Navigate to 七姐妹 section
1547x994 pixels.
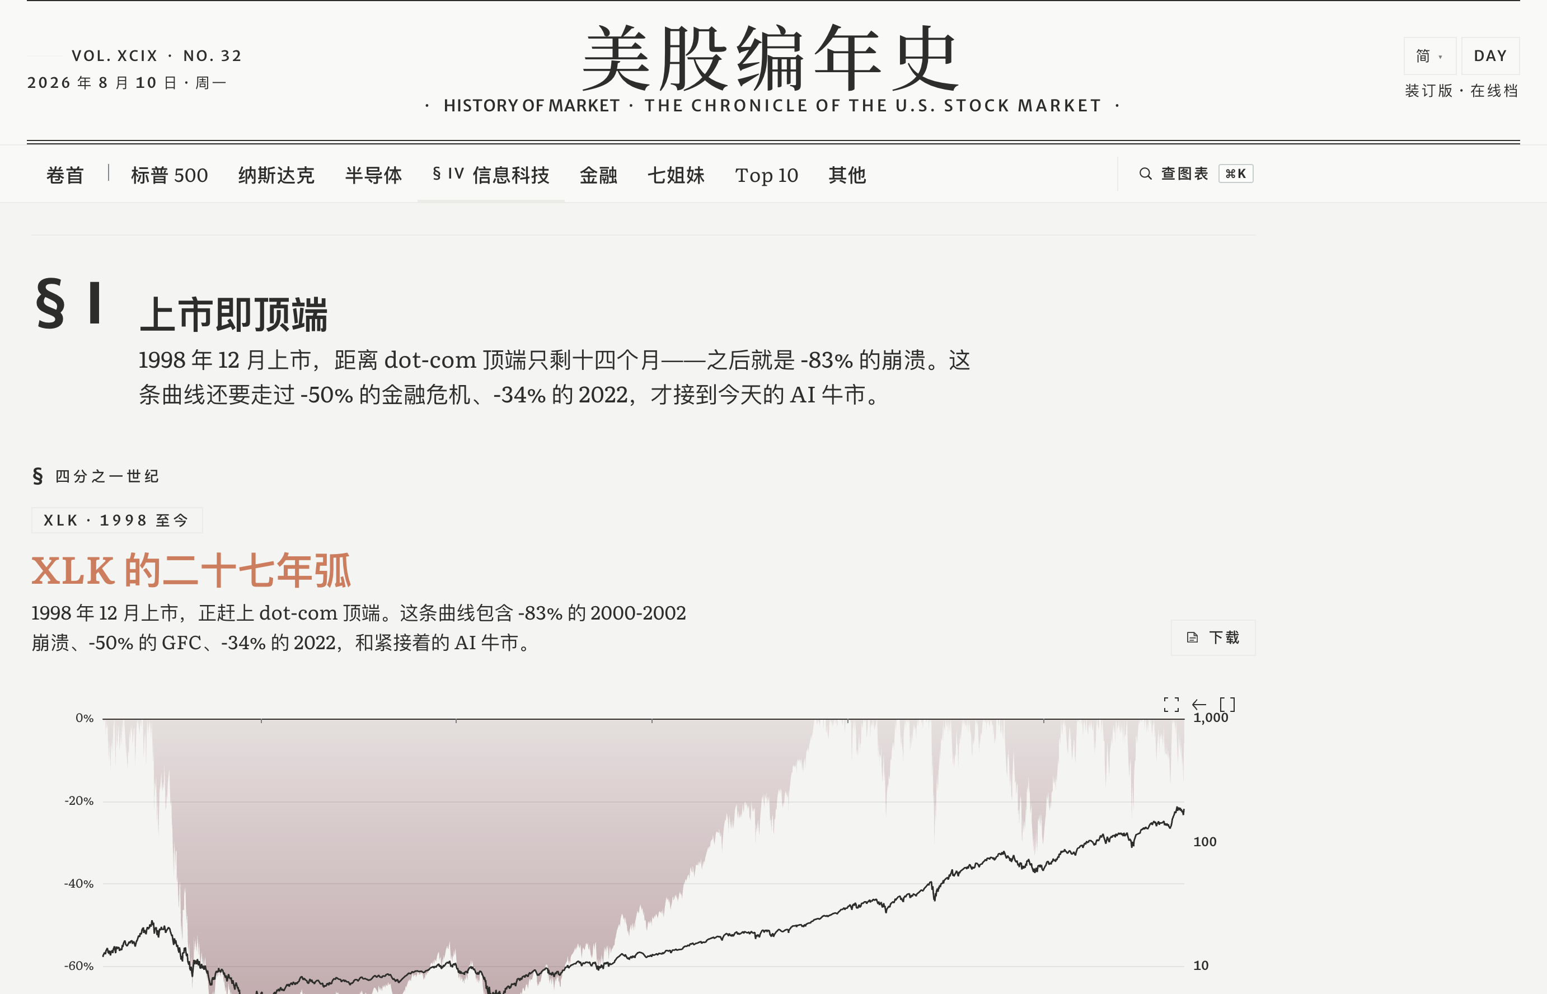(676, 175)
